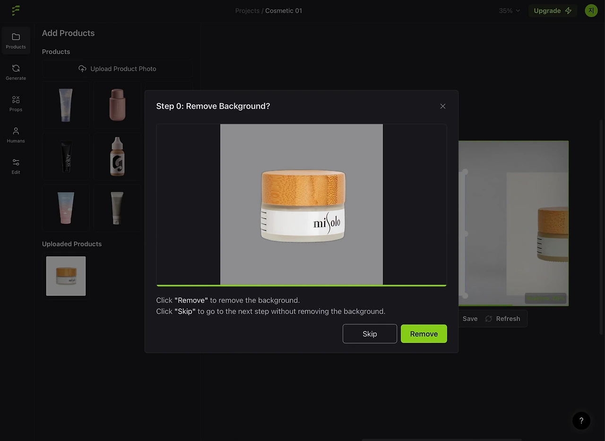Open the help question mark button
The height and width of the screenshot is (441, 605).
(581, 421)
